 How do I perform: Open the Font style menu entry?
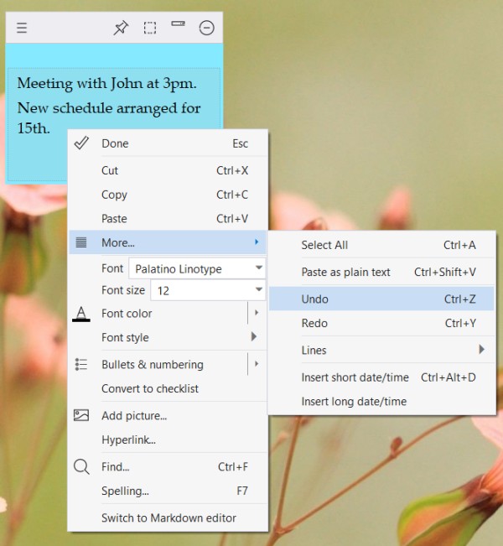[168, 337]
